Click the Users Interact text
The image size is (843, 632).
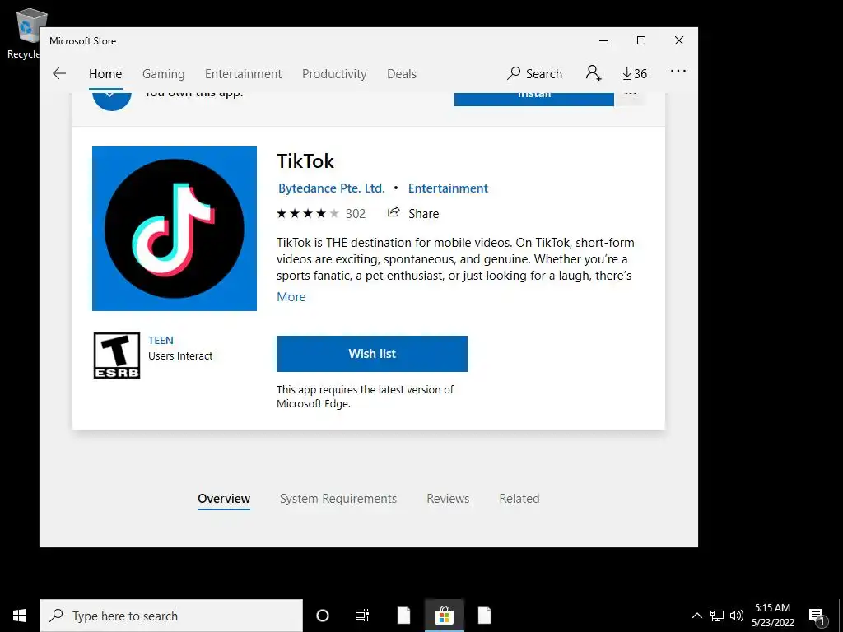180,355
